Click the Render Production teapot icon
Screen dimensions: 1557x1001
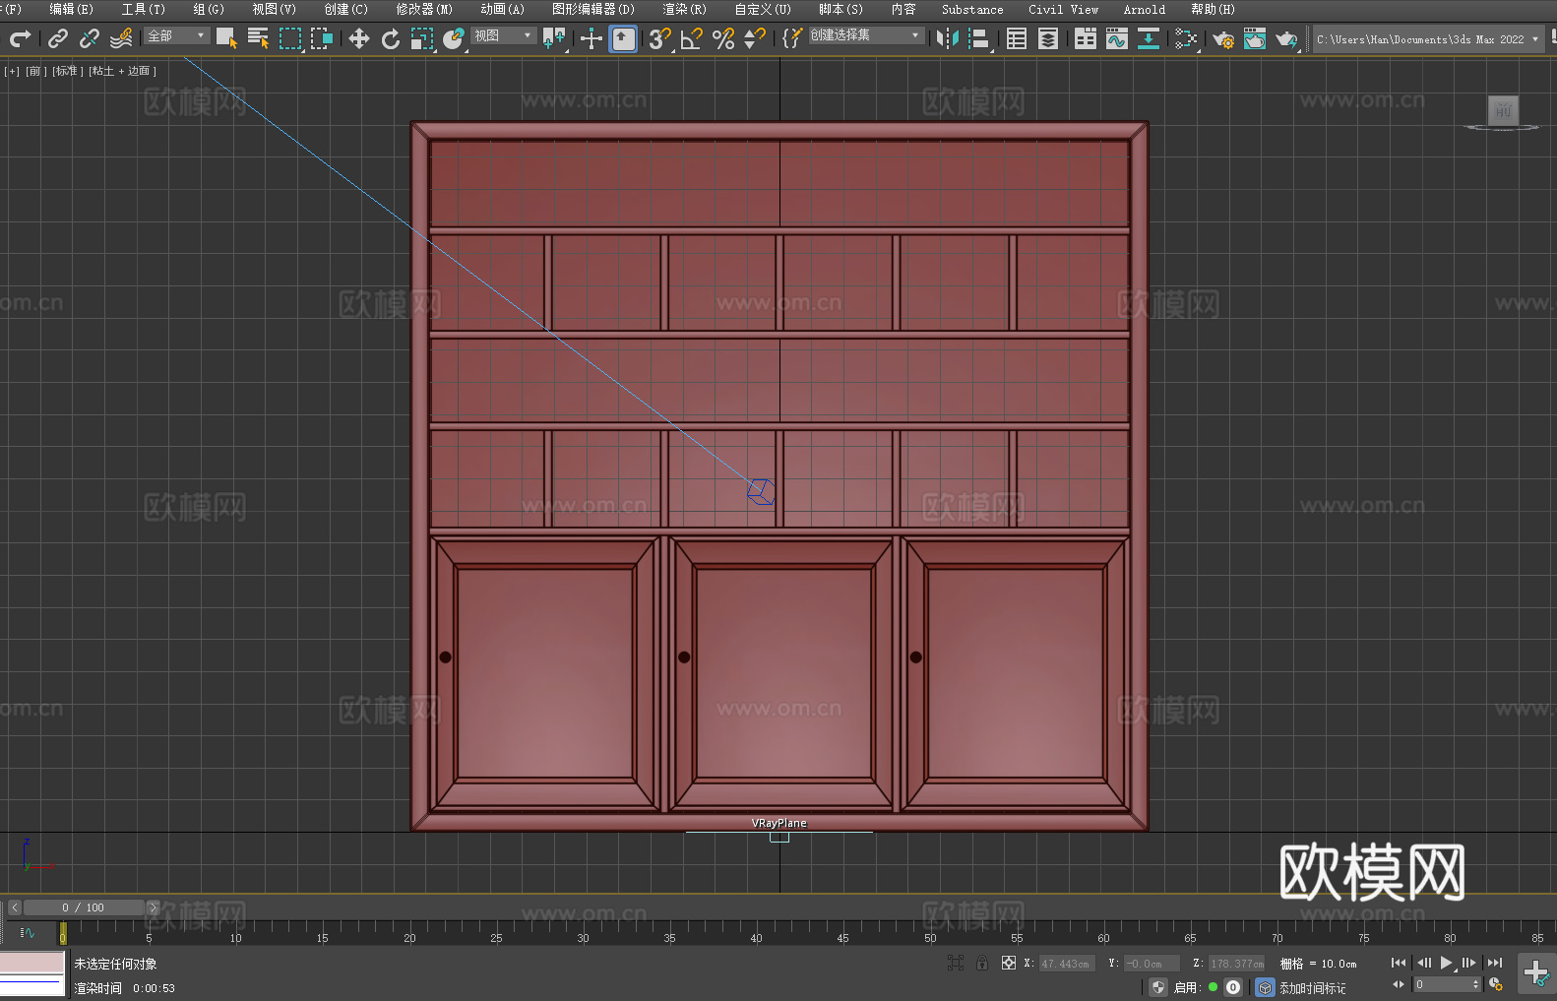pyautogui.click(x=1286, y=38)
